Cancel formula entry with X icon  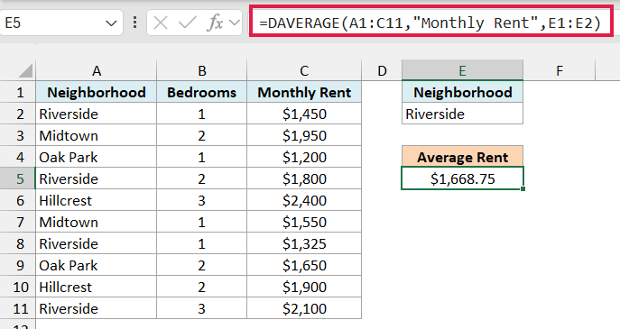coord(161,23)
